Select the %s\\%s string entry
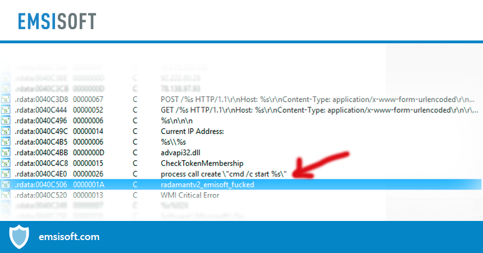483x253 pixels. click(173, 142)
